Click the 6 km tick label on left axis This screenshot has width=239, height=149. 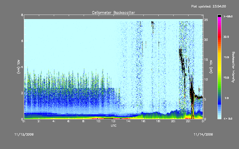coord(22,41)
